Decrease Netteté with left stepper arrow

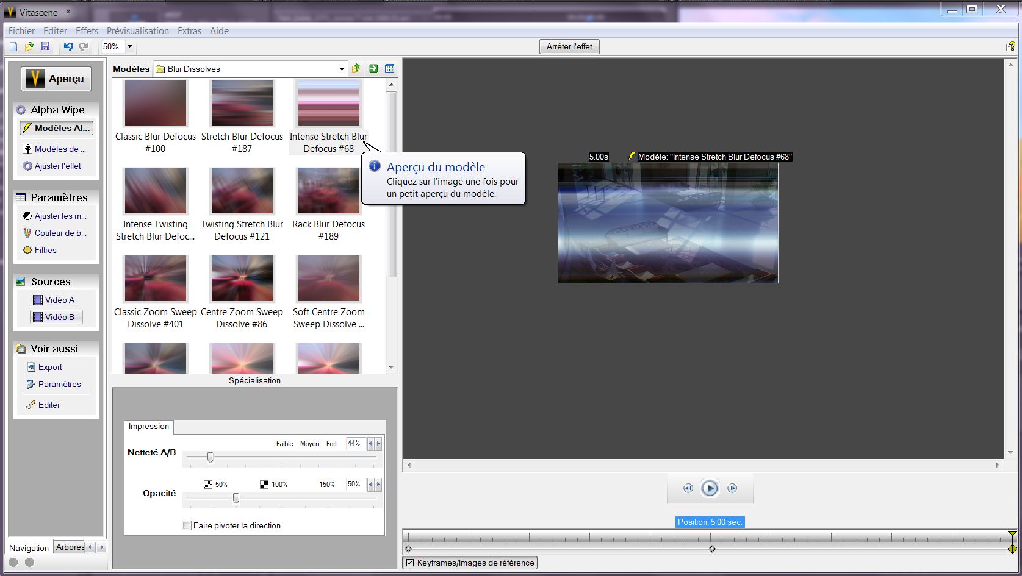(x=371, y=444)
